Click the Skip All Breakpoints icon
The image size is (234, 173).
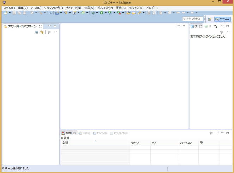click(x=50, y=13)
